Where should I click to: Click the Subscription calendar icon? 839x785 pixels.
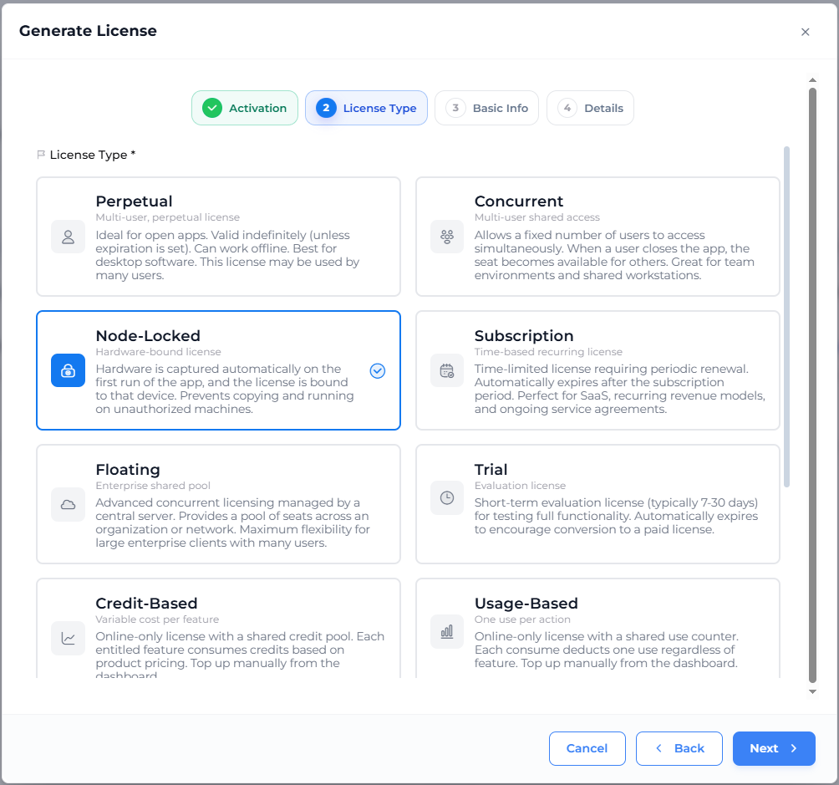(x=447, y=370)
